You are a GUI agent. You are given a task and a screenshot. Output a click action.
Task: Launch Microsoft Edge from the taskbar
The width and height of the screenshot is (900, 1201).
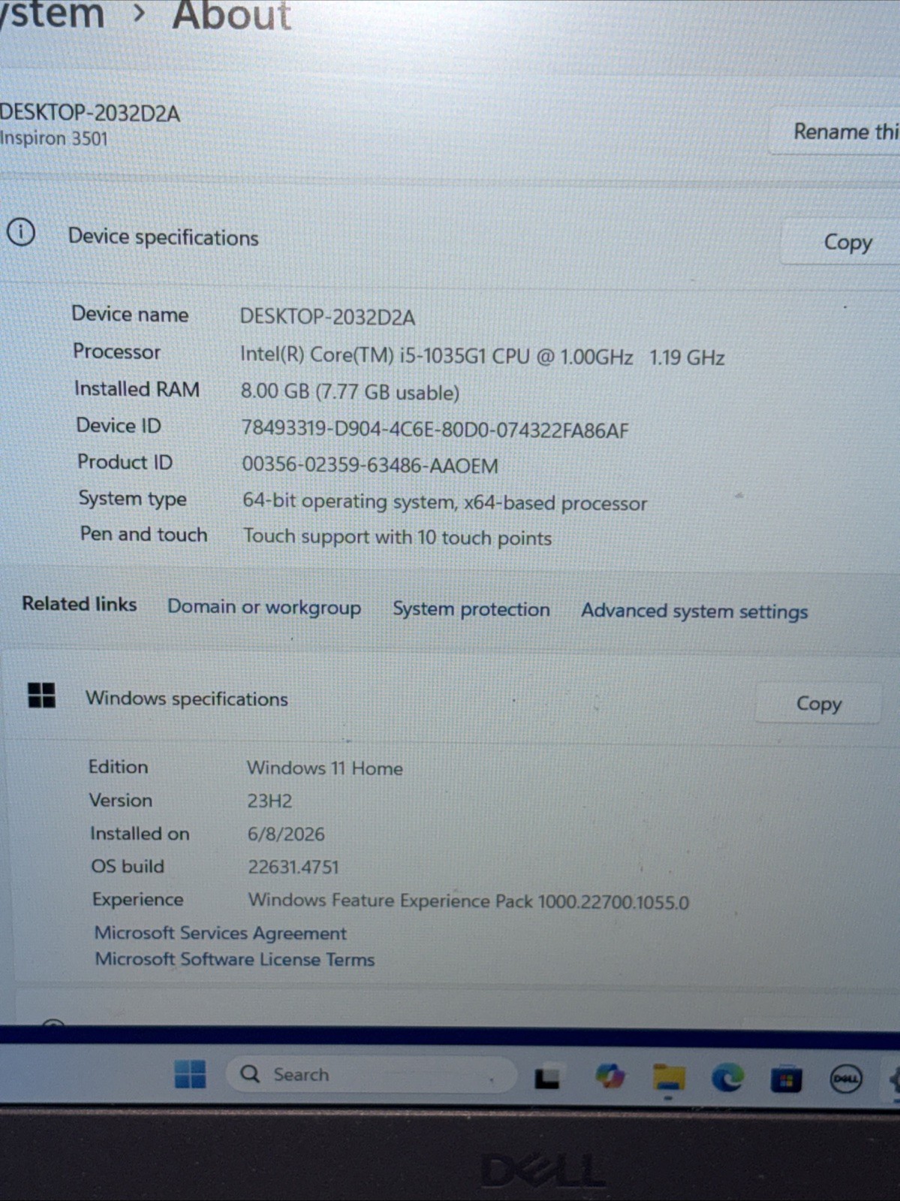(727, 1079)
